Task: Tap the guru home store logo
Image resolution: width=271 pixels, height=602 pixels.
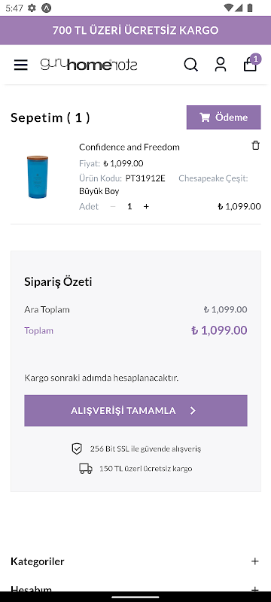Action: click(89, 65)
